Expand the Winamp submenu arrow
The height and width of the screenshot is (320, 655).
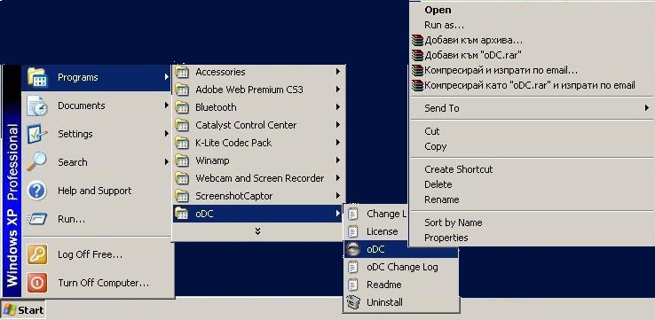click(337, 160)
